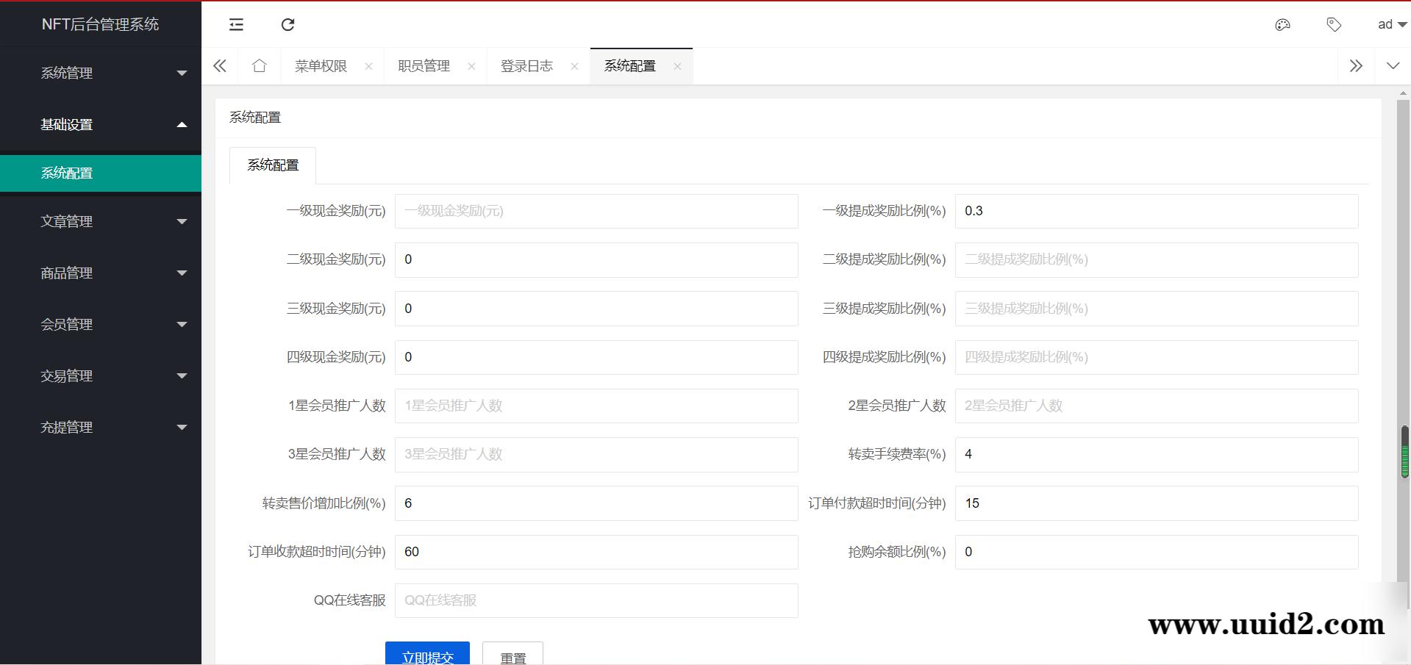This screenshot has width=1411, height=665.
Task: Close the 菜单权限 tab
Action: 368,66
